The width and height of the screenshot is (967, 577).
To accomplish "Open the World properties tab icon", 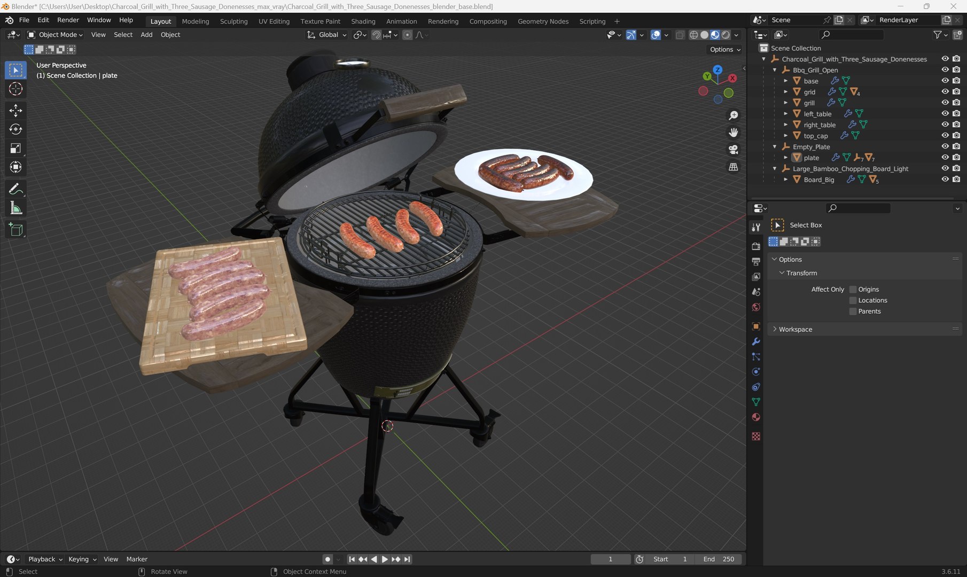I will pyautogui.click(x=756, y=307).
